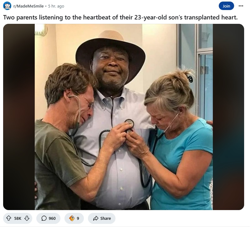Open the r/MadeMeSmile community avatar

[x=7, y=6]
